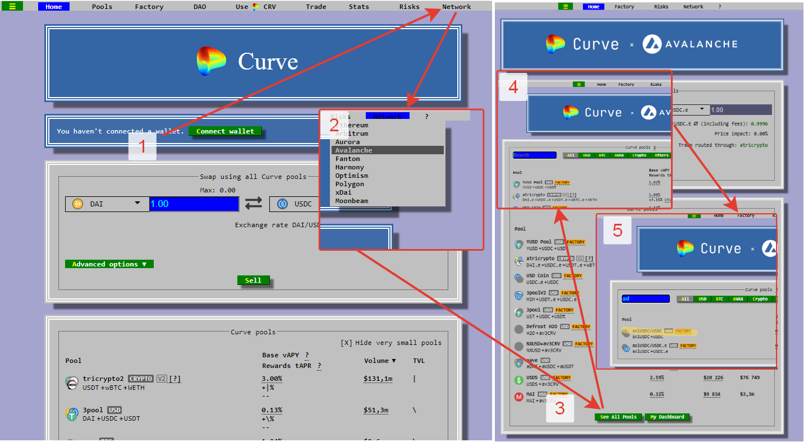This screenshot has width=804, height=442.
Task: Click the green Sell button
Action: point(253,280)
